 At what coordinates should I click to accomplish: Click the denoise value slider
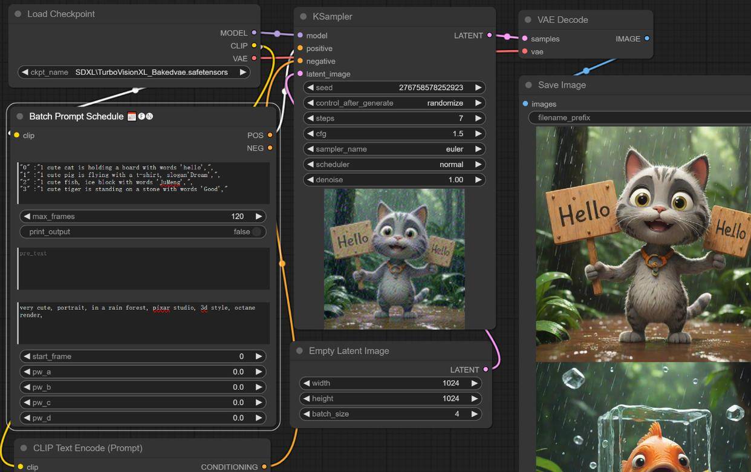click(x=394, y=180)
